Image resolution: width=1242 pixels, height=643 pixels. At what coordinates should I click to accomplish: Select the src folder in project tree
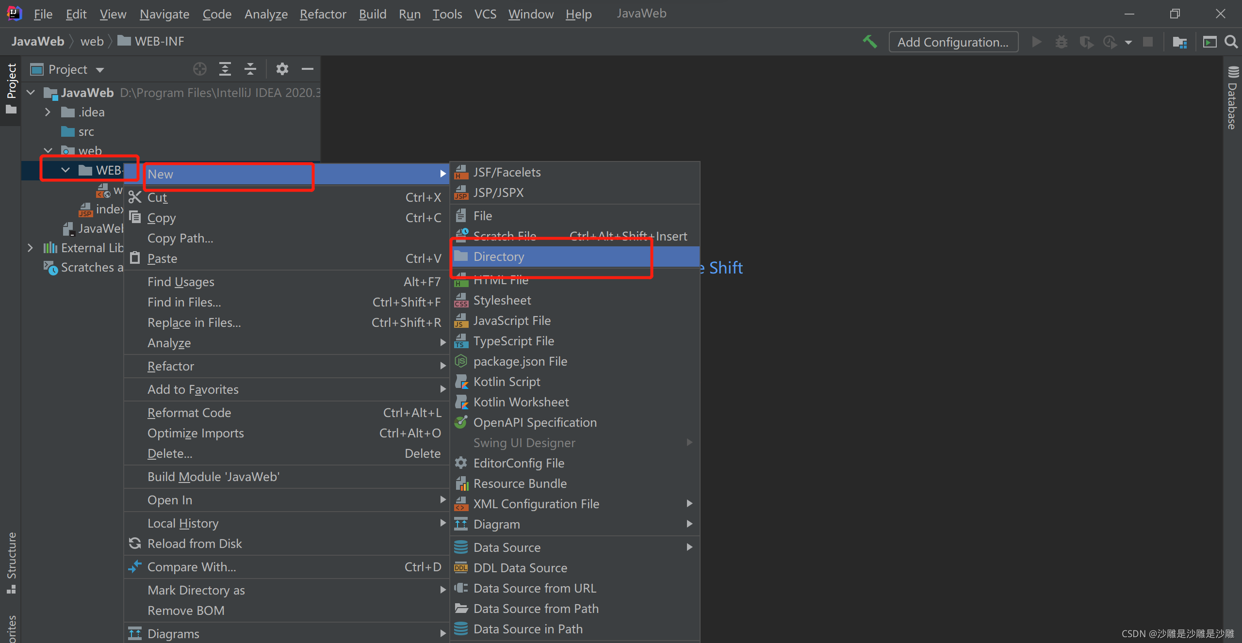point(86,131)
